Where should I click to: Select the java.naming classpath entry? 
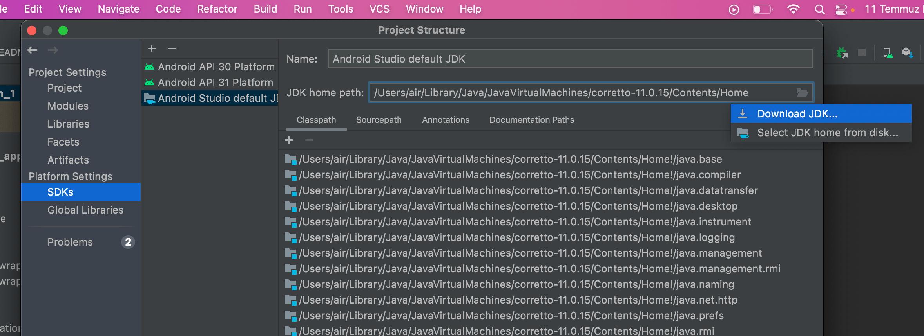[509, 284]
